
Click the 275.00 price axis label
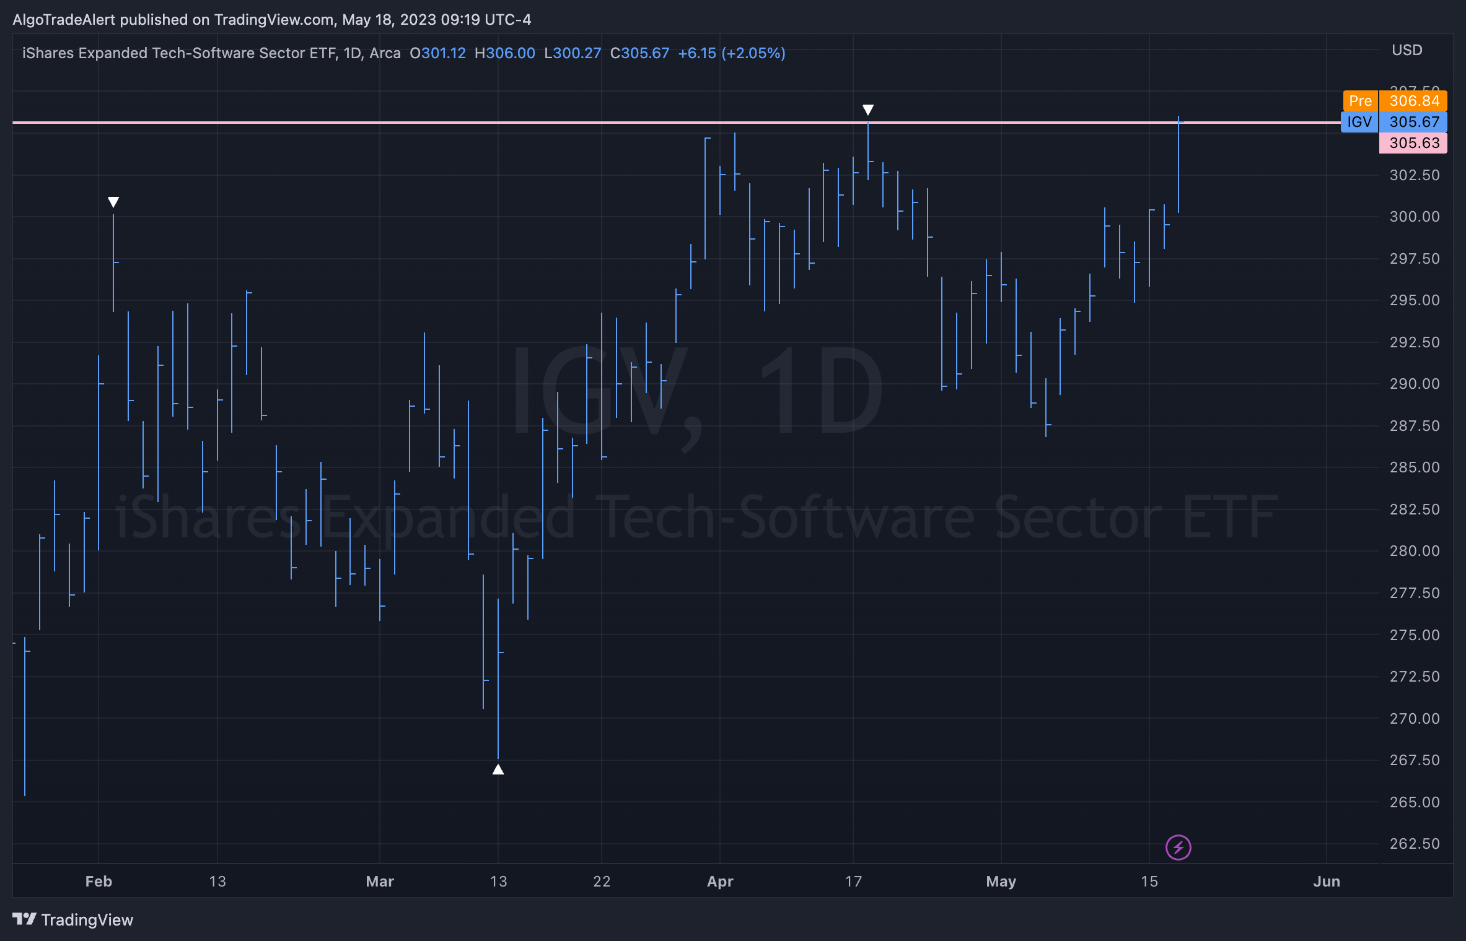(x=1415, y=635)
